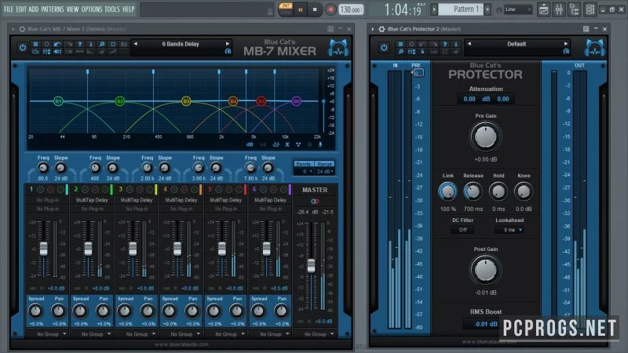Screen dimensions: 628x353
Task: Open Protector main menu icon
Action: pyautogui.click(x=400, y=44)
